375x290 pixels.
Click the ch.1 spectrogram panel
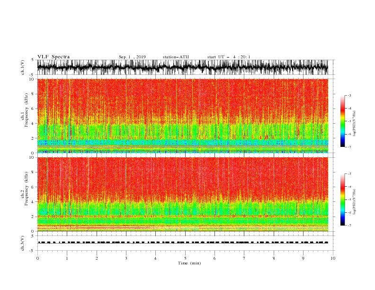click(183, 116)
